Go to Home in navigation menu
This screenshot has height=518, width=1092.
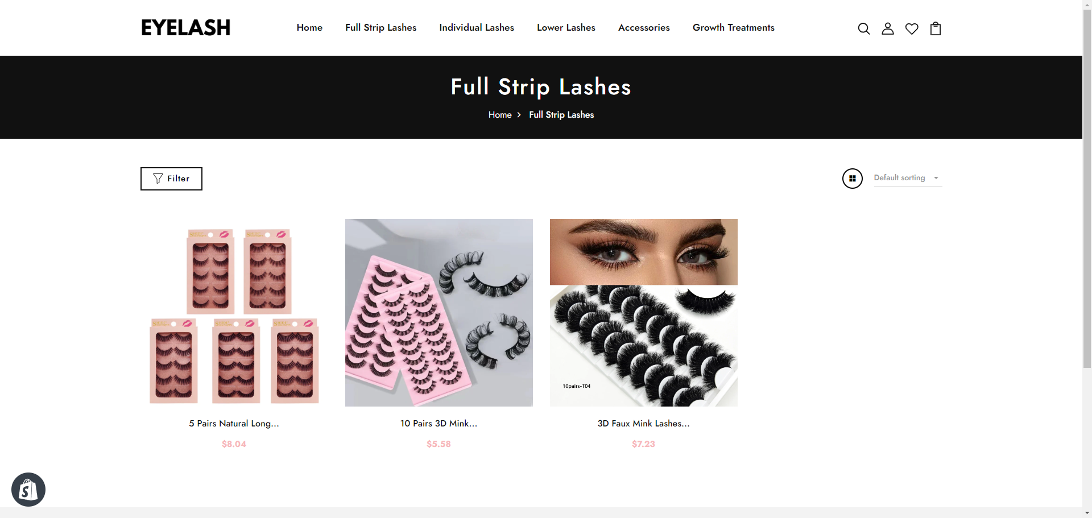coord(309,27)
